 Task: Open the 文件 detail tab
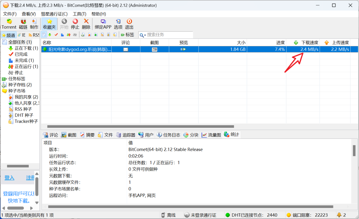click(105, 135)
